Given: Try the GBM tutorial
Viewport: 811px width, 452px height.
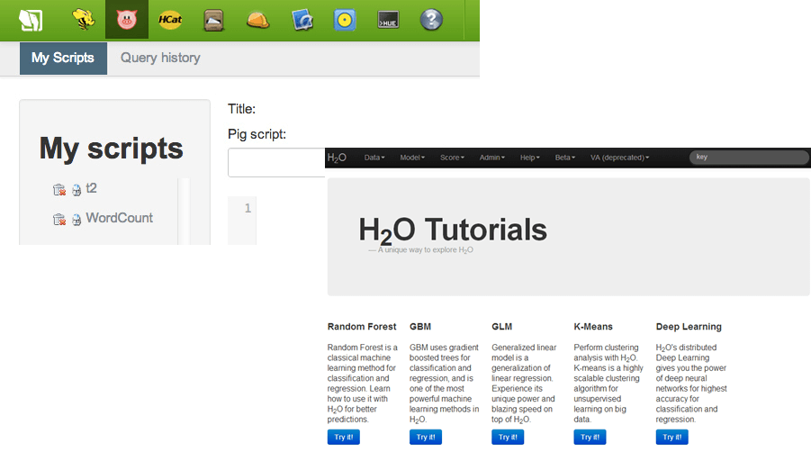Looking at the screenshot, I should (x=426, y=437).
